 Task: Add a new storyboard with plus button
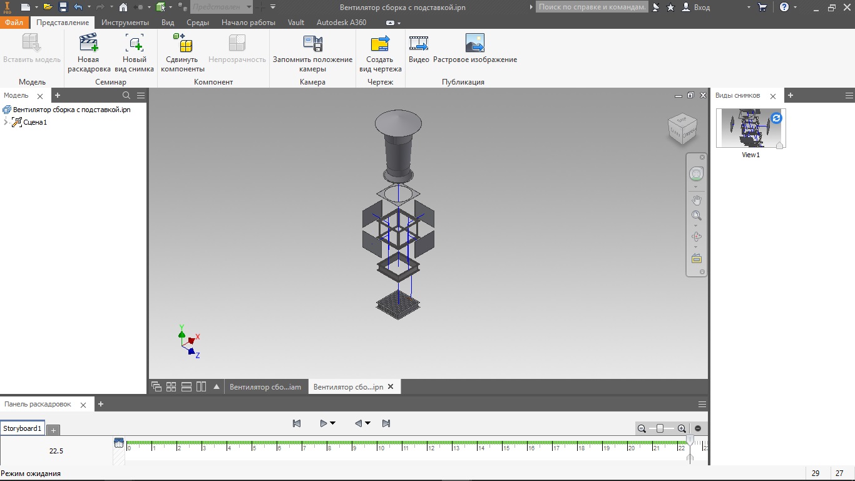53,430
